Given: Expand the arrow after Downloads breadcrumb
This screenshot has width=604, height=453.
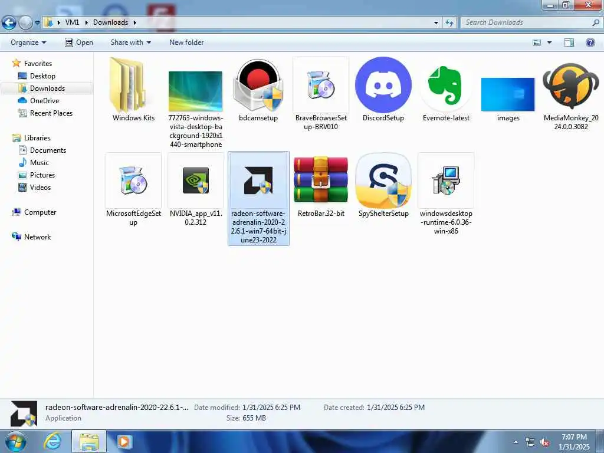Looking at the screenshot, I should [135, 23].
